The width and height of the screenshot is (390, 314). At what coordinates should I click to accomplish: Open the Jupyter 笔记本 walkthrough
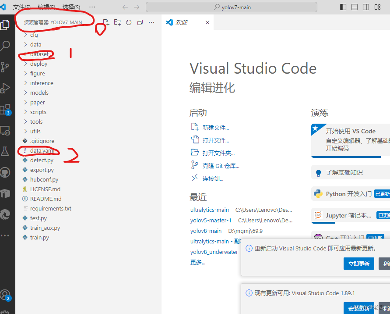351,215
